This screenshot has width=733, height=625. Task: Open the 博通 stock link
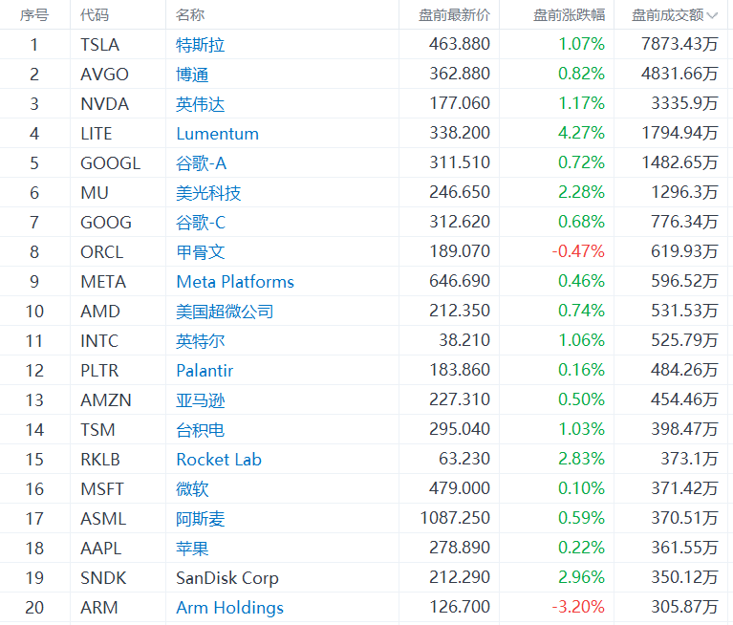tap(192, 75)
